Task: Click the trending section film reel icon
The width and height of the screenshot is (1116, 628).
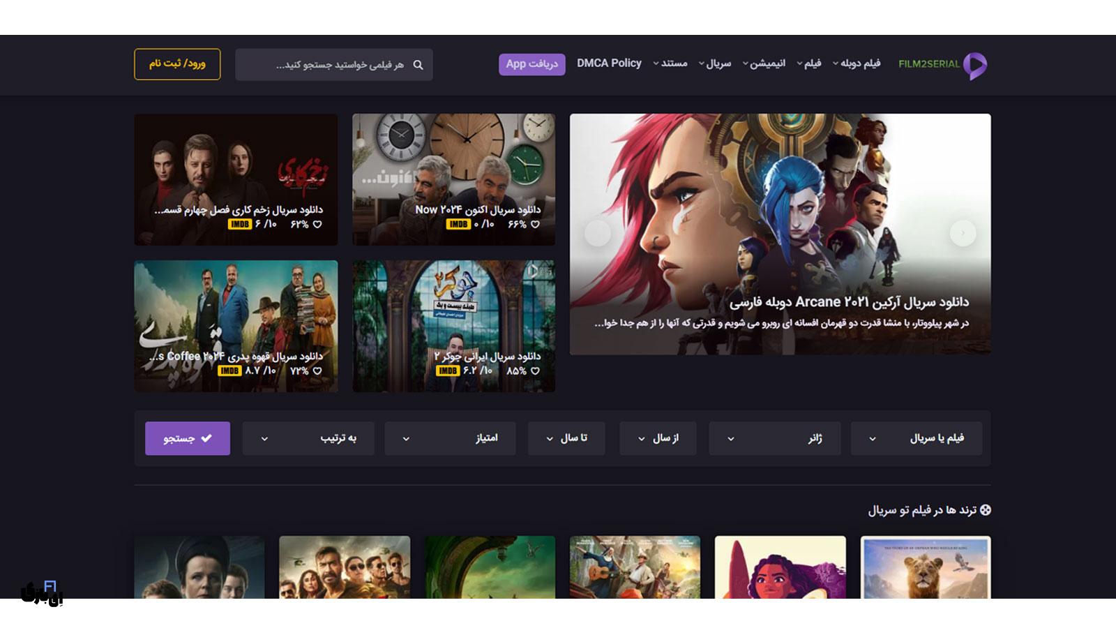Action: click(x=985, y=510)
